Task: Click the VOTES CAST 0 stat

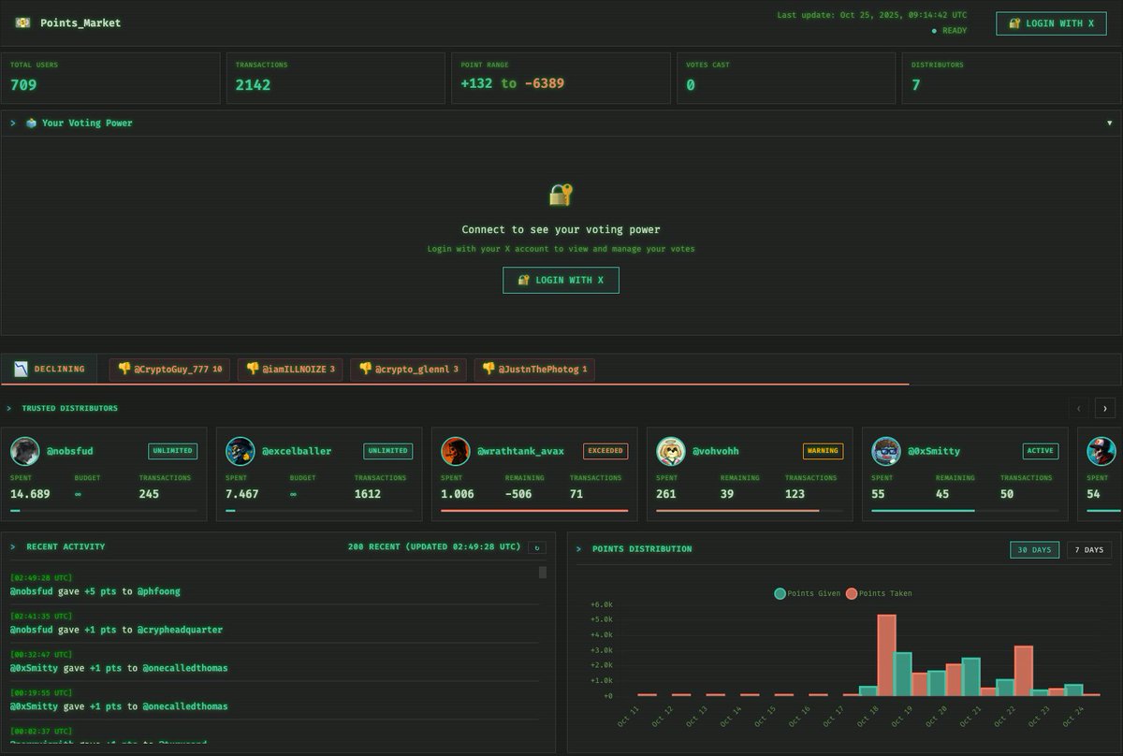Action: (785, 77)
